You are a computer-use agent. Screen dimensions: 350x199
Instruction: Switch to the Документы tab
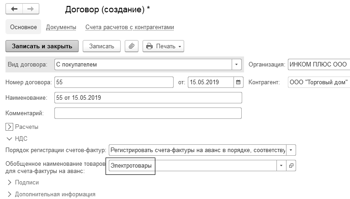(61, 27)
